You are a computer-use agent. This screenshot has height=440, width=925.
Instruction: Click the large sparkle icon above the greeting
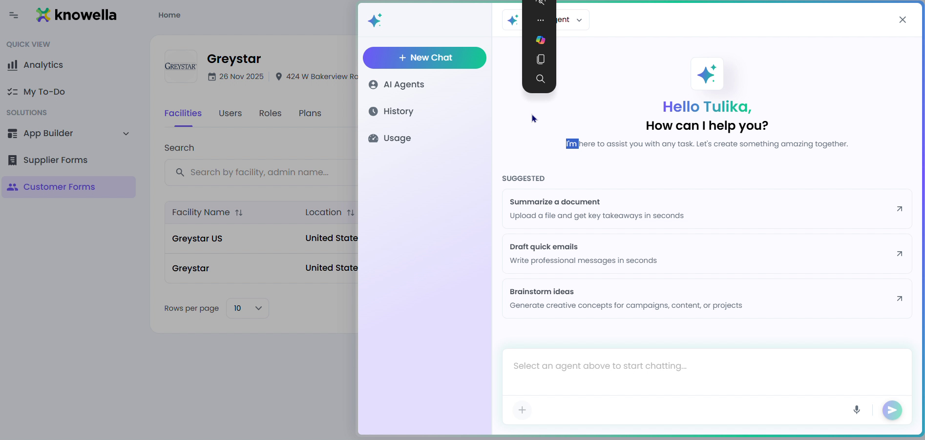click(x=707, y=74)
